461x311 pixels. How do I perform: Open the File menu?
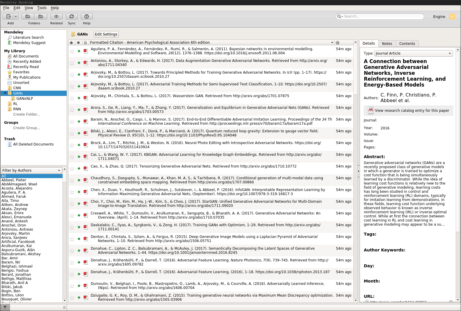[6, 8]
